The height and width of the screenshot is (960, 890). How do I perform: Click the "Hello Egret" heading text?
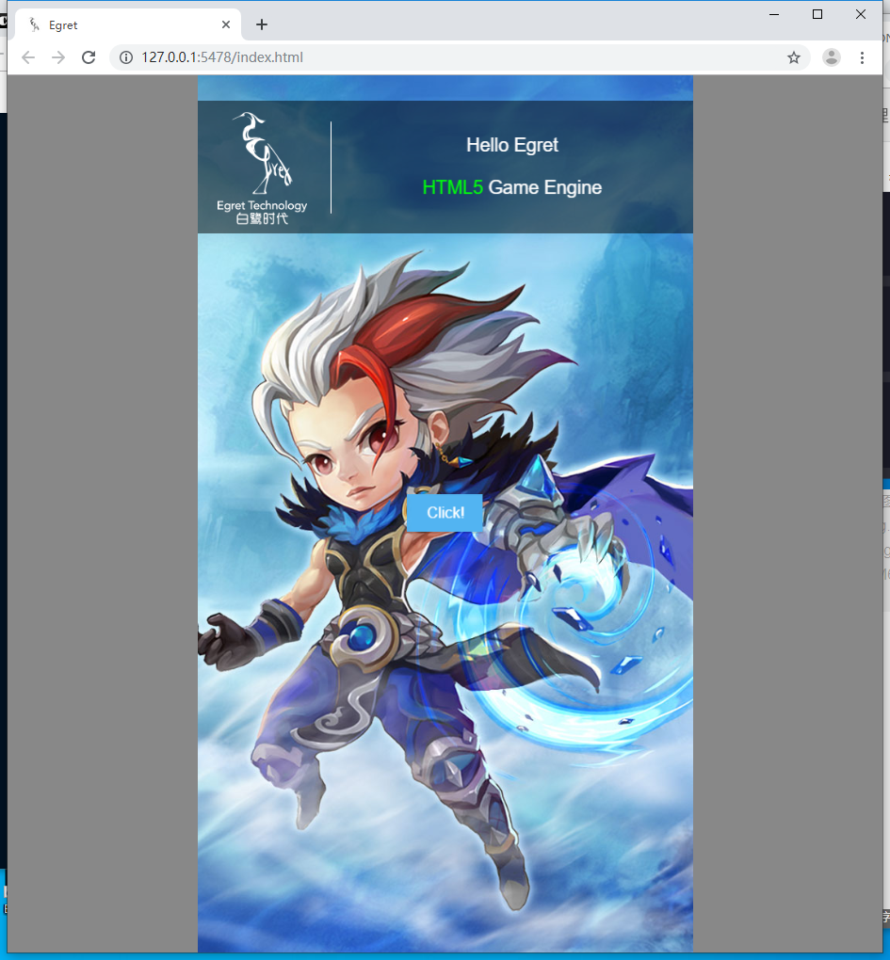coord(512,145)
